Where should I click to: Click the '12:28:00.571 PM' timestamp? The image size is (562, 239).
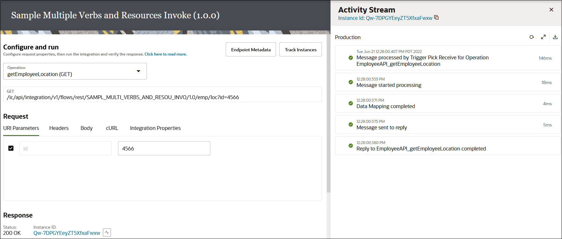[370, 100]
